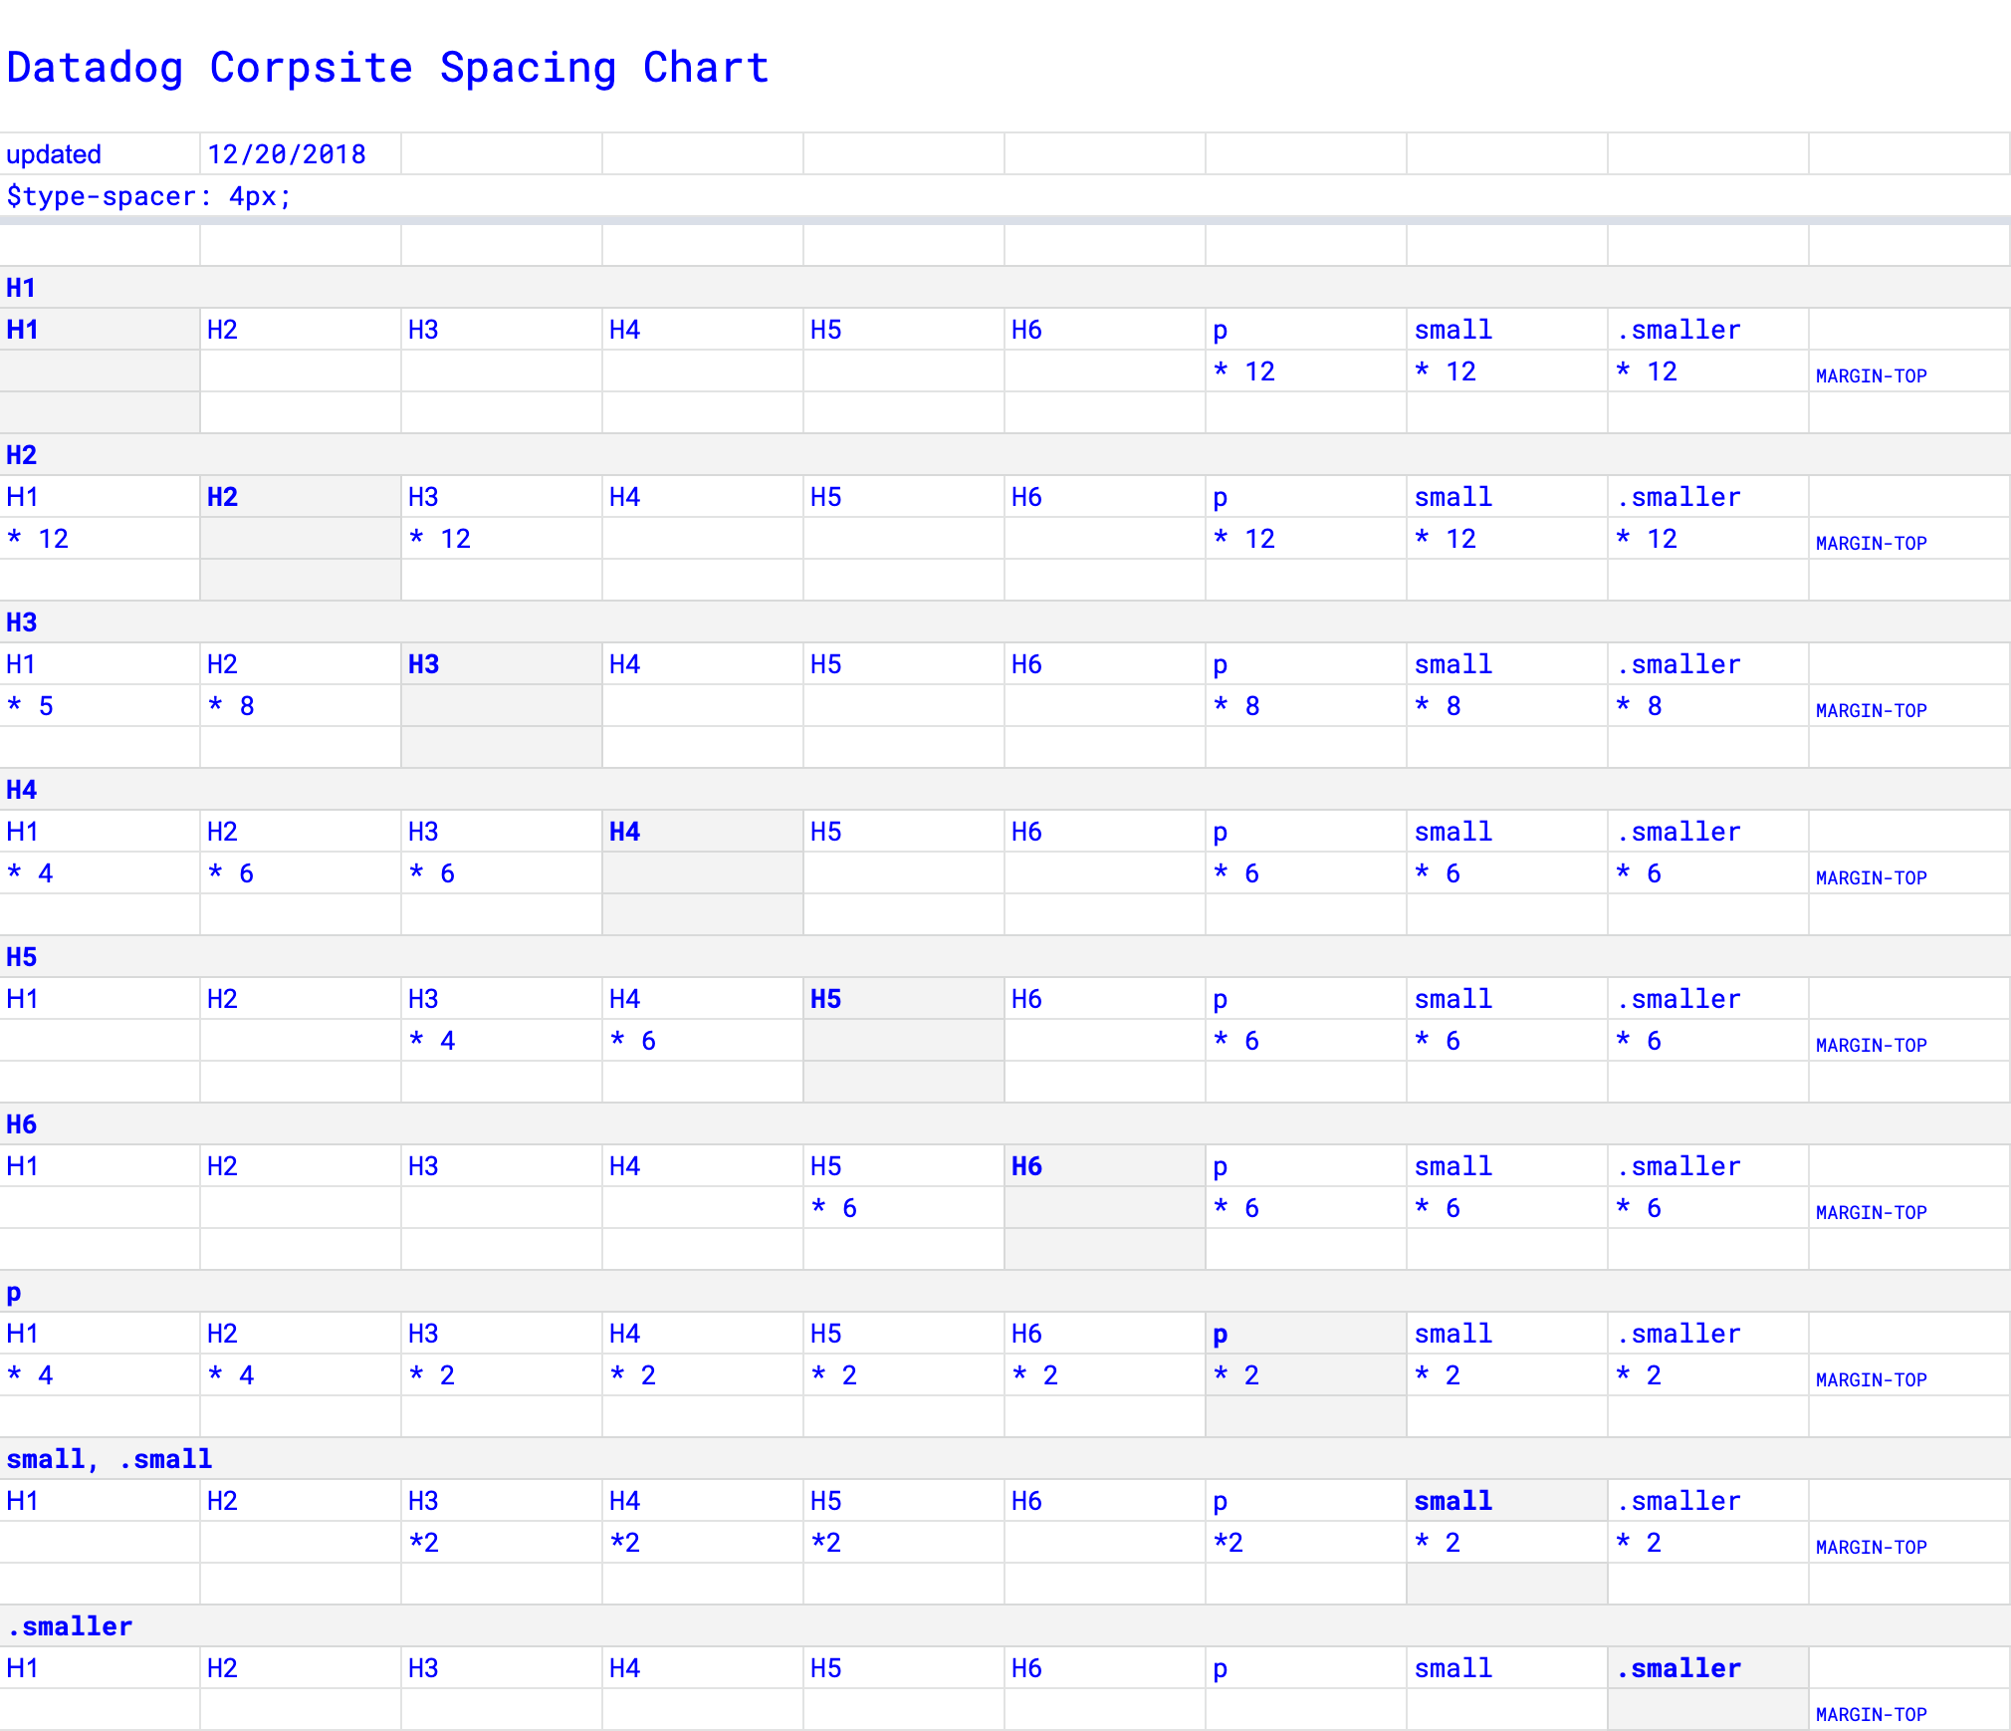Click bold H5 cell in H5 section
The width and height of the screenshot is (2011, 1731).
(x=904, y=999)
